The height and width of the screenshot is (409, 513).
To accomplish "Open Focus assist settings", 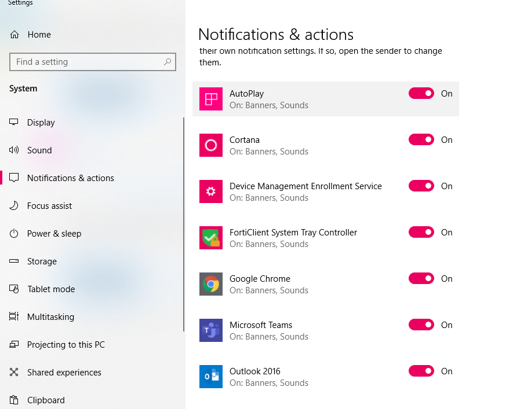I will point(92,205).
